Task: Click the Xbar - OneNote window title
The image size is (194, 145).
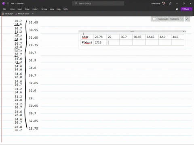Action: (x=17, y=4)
